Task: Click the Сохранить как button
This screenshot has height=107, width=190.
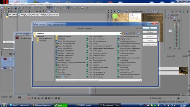Action: tap(150, 44)
